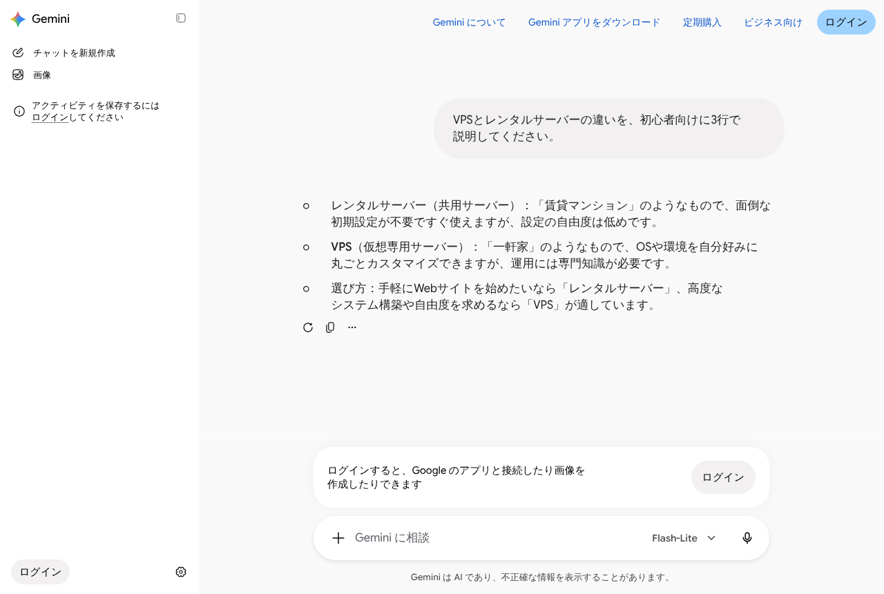884x594 pixels.
Task: Click underlined ログイン link in activity notice
Action: (x=50, y=117)
